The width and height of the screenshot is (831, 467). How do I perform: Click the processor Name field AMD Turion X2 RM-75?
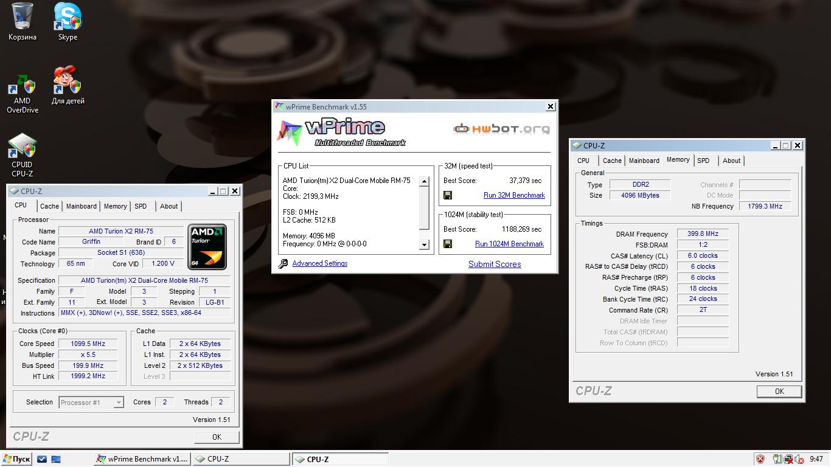[120, 231]
